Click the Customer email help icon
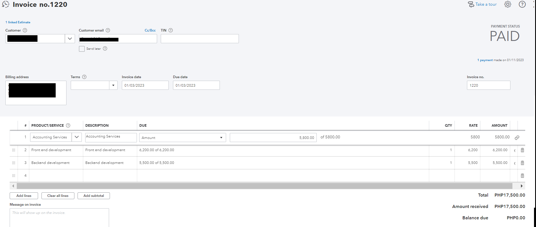Image resolution: width=536 pixels, height=227 pixels. click(x=108, y=30)
